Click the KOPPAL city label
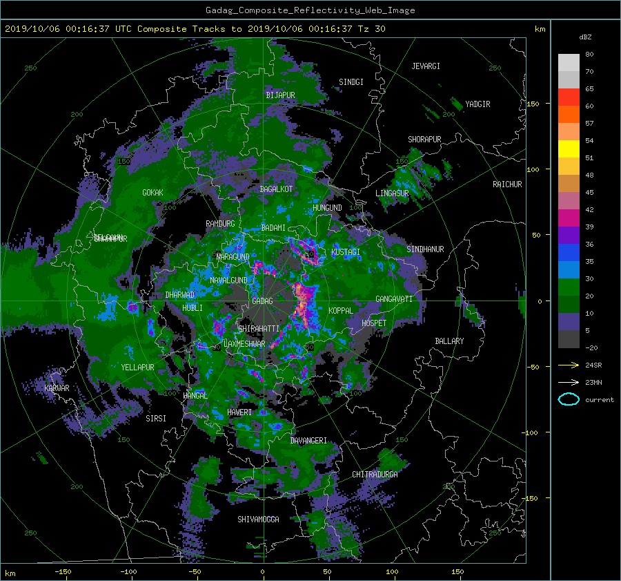Viewport: 621px width, 581px height. pyautogui.click(x=341, y=311)
